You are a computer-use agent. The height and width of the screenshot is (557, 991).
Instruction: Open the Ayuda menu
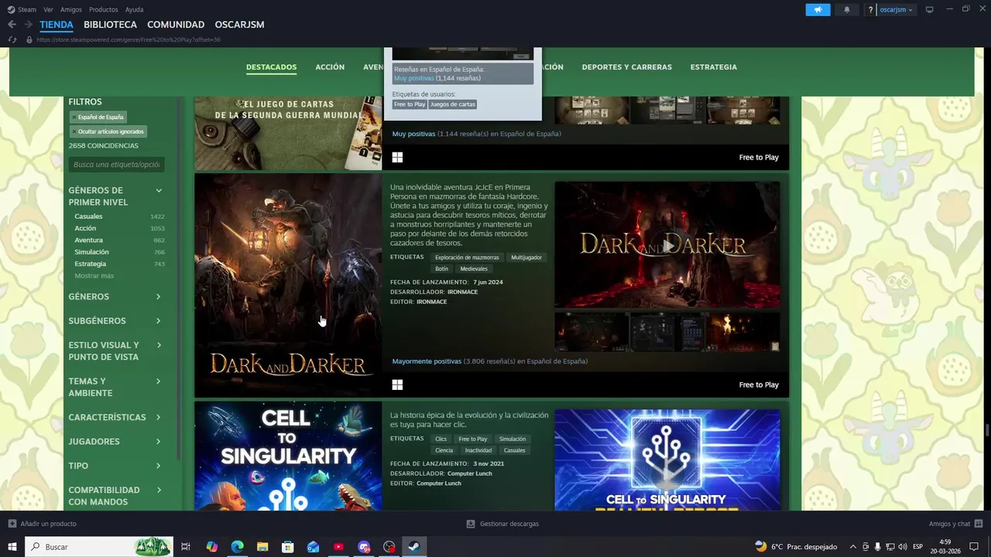click(134, 9)
